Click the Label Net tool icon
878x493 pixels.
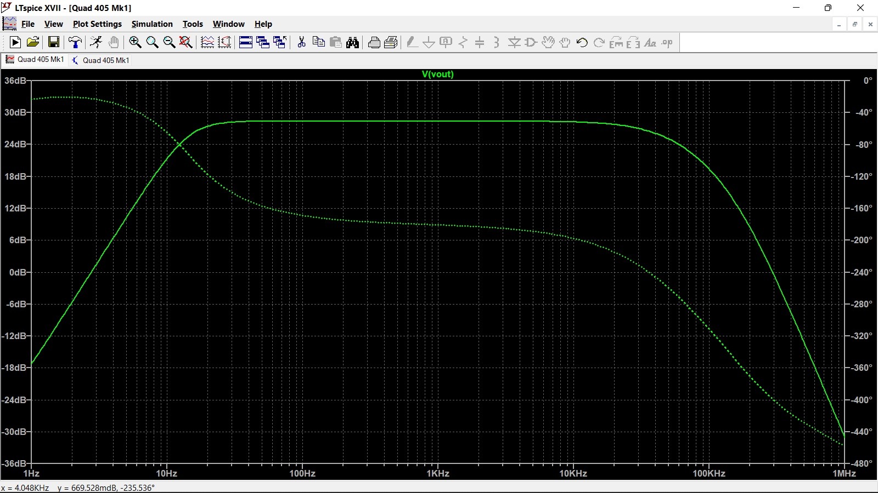446,42
